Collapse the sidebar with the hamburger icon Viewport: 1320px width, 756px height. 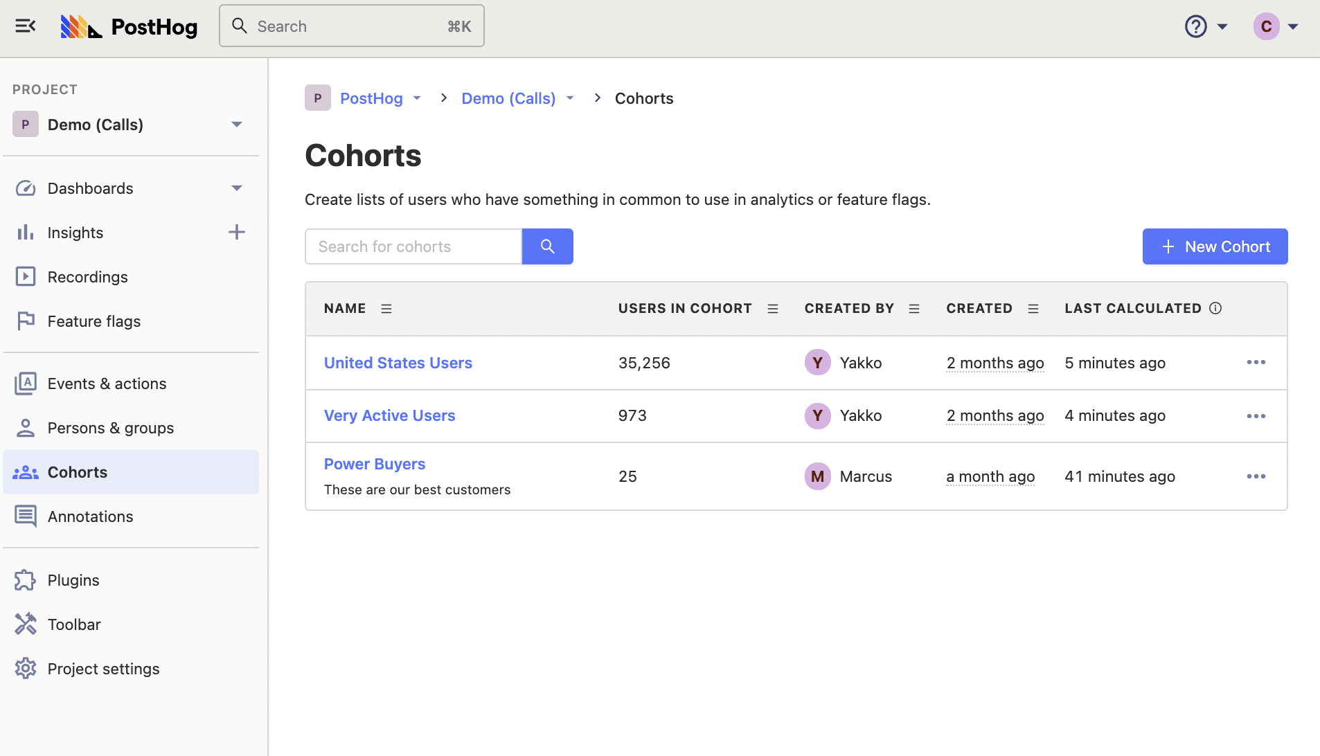tap(26, 26)
